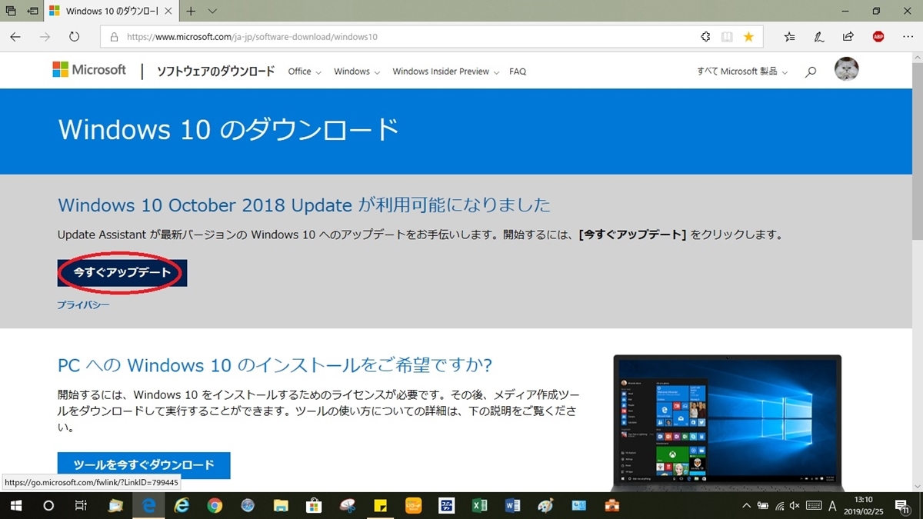The image size is (923, 519).
Task: Launch Word from taskbar
Action: point(512,505)
